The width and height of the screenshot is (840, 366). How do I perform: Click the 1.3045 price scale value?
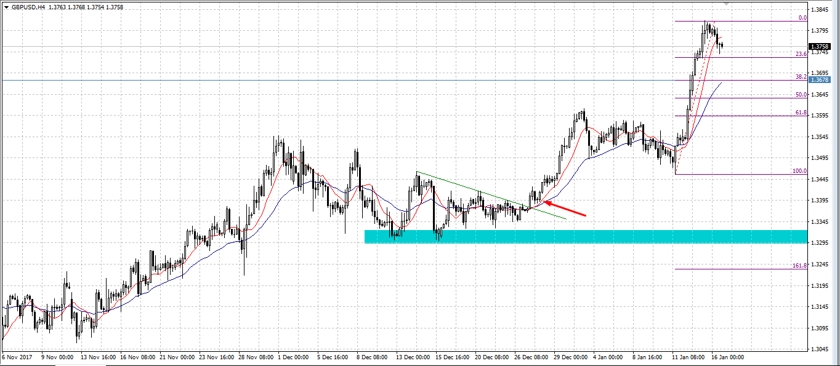pyautogui.click(x=820, y=349)
